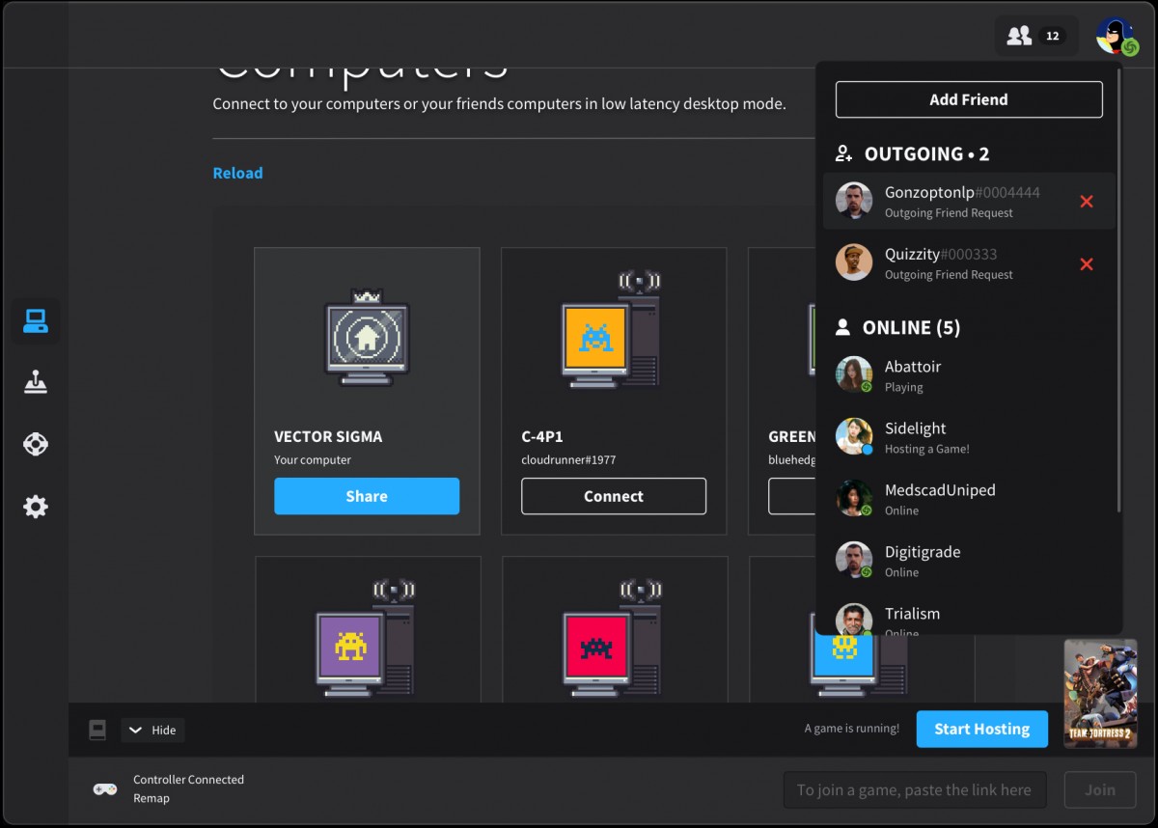1158x828 pixels.
Task: Collapse the bottom bar with Hide
Action: [152, 731]
